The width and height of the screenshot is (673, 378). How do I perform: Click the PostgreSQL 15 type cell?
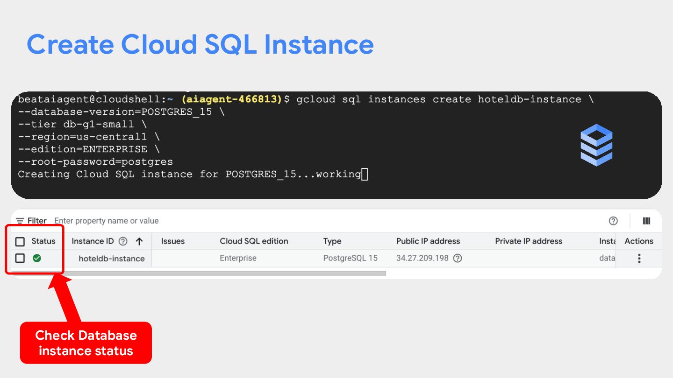click(x=351, y=258)
